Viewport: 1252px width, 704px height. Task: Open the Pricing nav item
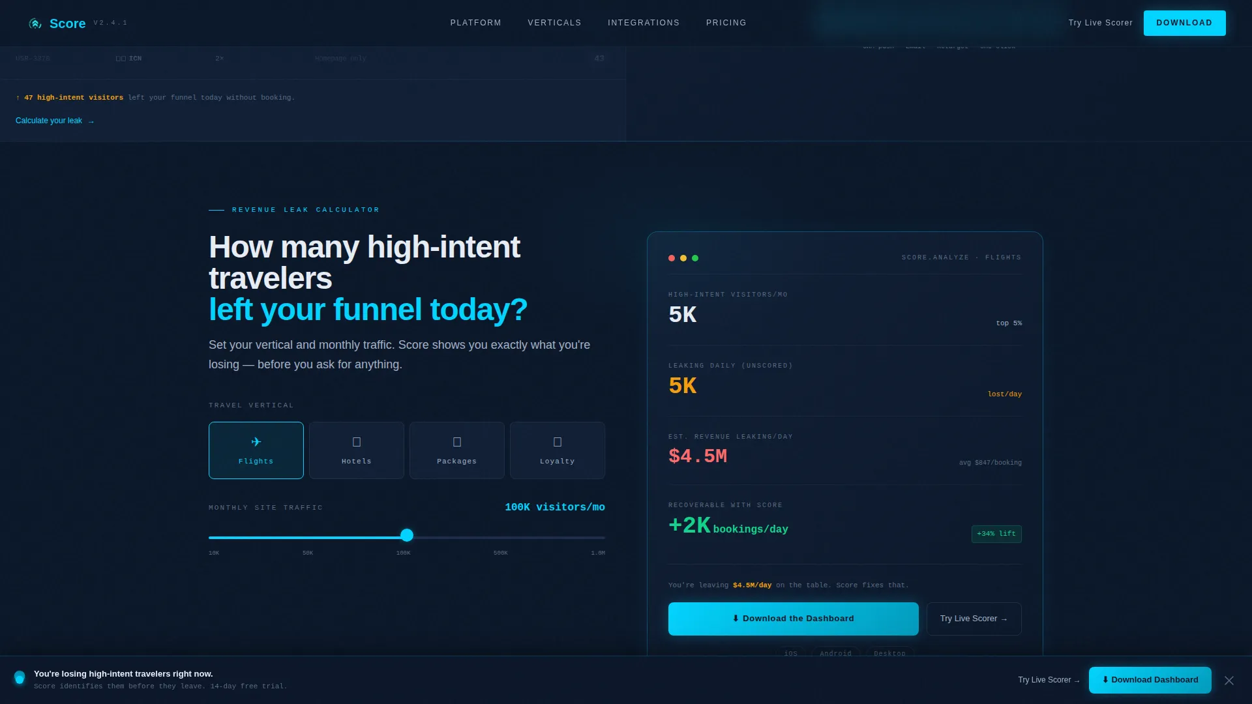tap(726, 23)
